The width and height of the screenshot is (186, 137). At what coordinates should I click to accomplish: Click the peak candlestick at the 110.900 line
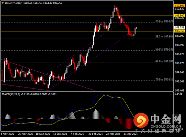pyautogui.click(x=114, y=9)
